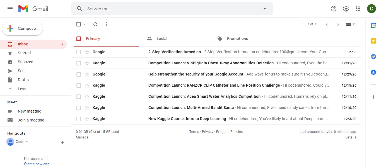Open the Google apps grid
381x168 pixels.
tap(358, 9)
